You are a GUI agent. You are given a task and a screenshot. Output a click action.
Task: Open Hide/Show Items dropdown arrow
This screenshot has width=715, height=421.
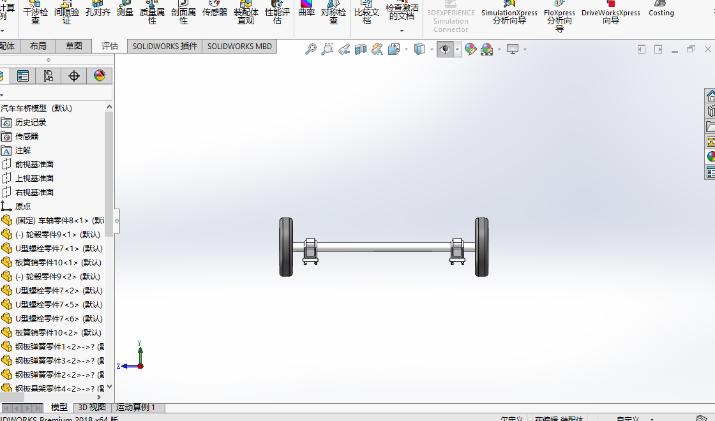point(457,49)
